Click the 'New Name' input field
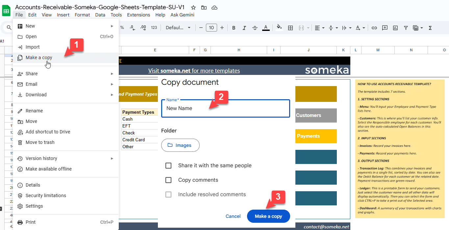The image size is (449, 230). (x=225, y=108)
